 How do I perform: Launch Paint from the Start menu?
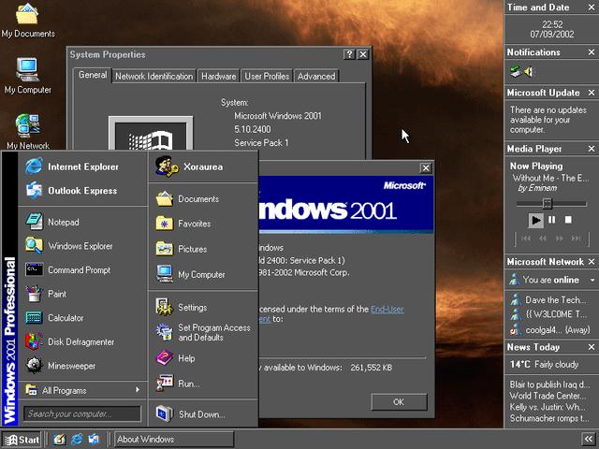[57, 294]
